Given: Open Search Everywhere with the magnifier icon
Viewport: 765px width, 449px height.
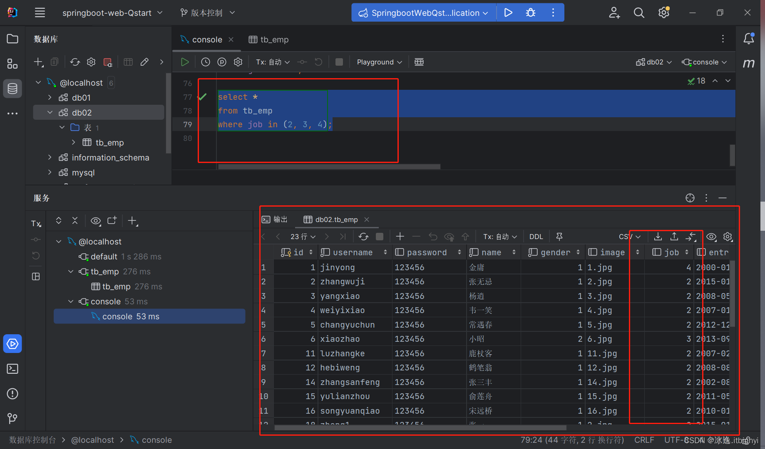Looking at the screenshot, I should tap(639, 12).
